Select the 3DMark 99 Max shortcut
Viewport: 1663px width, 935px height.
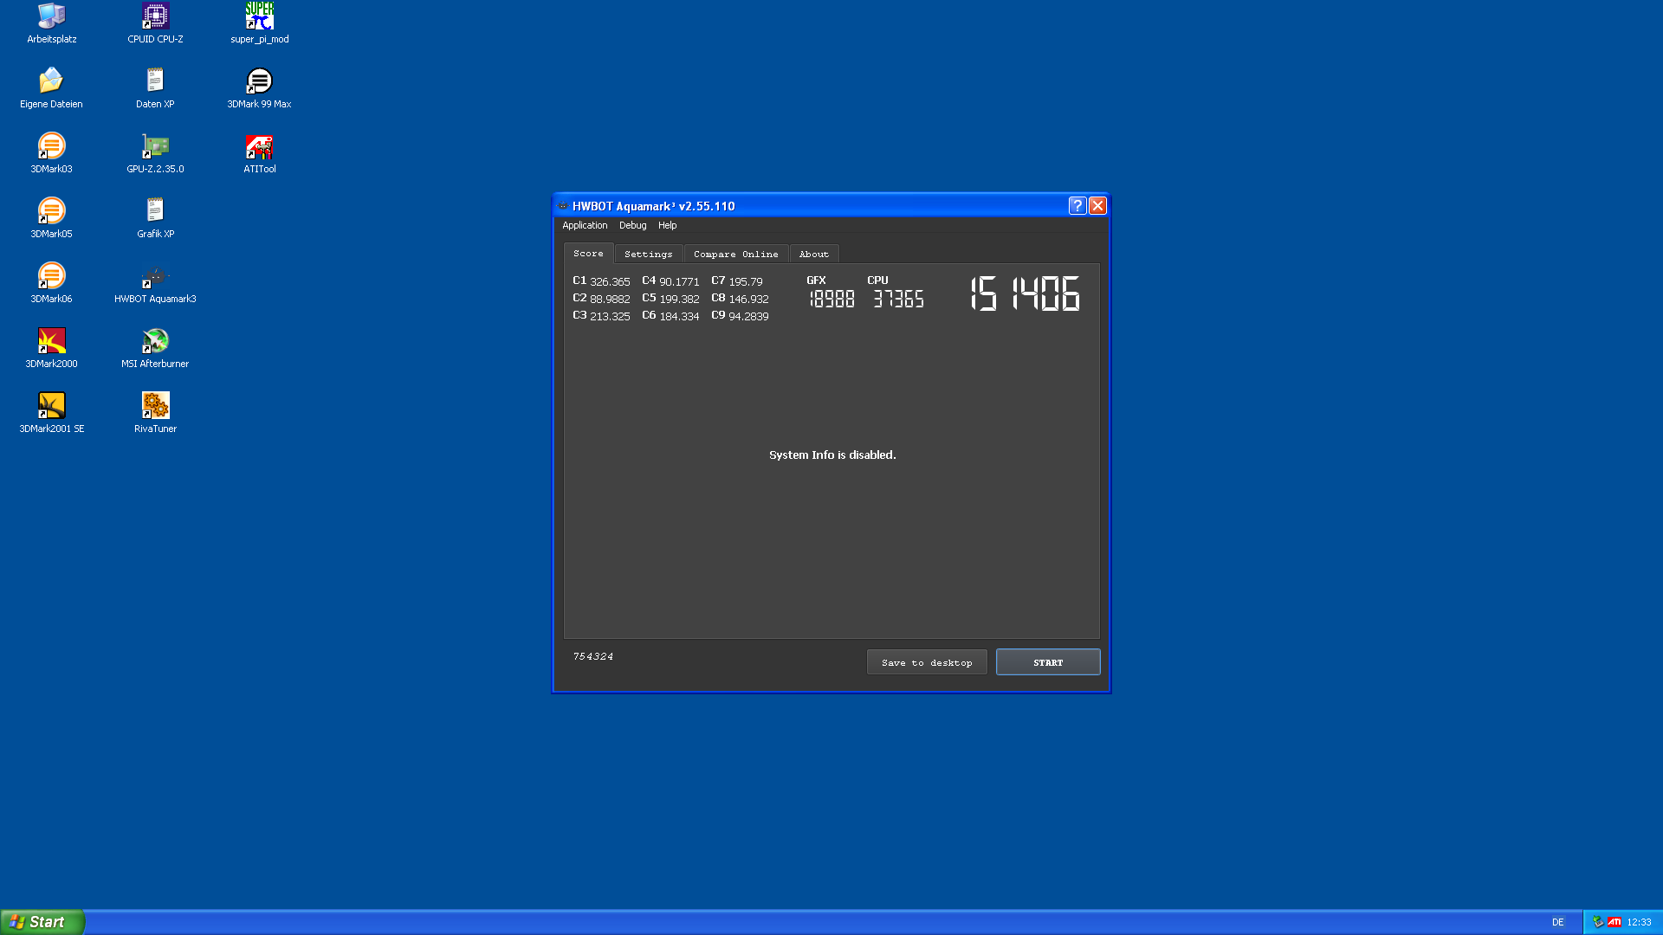coord(260,88)
